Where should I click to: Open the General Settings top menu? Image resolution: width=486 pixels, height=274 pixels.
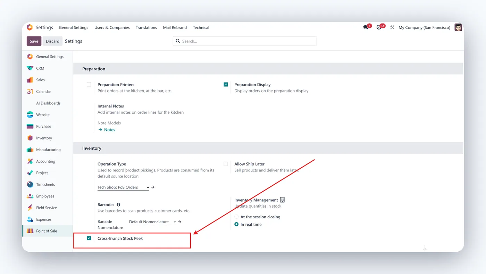[74, 27]
